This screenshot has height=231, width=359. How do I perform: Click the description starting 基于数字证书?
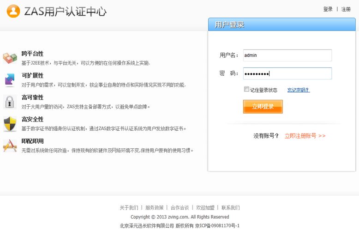(104, 128)
